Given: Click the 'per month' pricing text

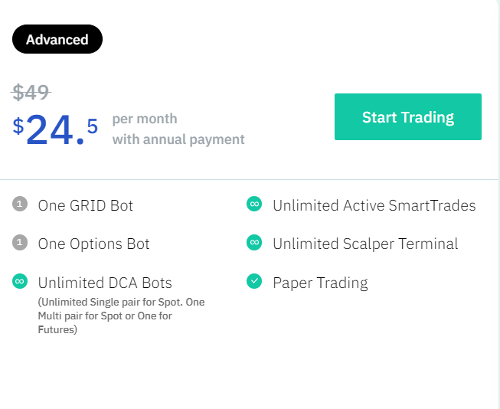Looking at the screenshot, I should point(145,119).
